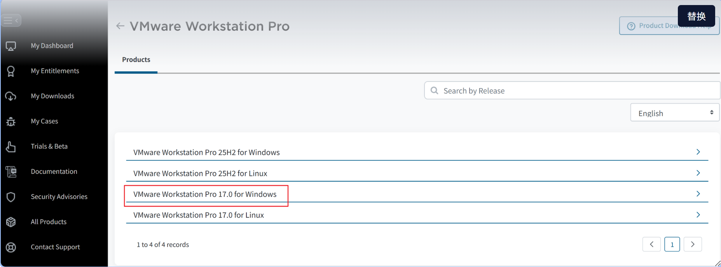Open Contact Support from the sidebar
The width and height of the screenshot is (721, 267).
[x=55, y=247]
